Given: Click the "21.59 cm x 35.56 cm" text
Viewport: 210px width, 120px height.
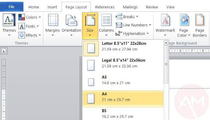Looking at the screenshot, I should [119, 66].
